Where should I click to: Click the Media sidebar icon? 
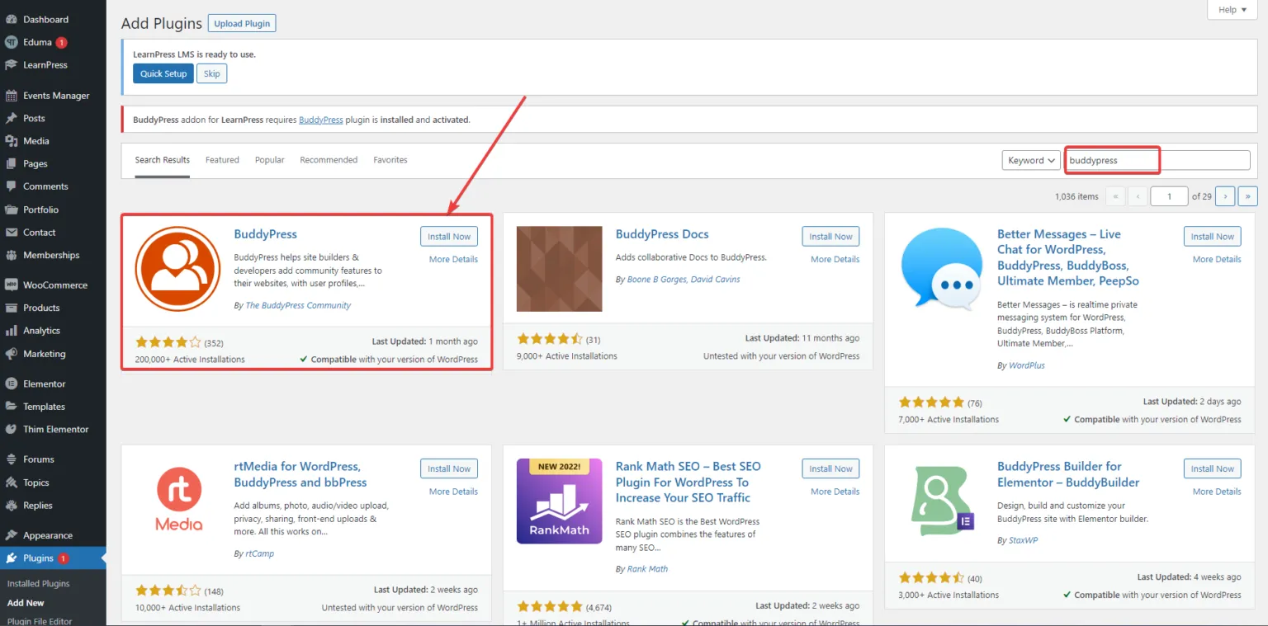tap(12, 141)
